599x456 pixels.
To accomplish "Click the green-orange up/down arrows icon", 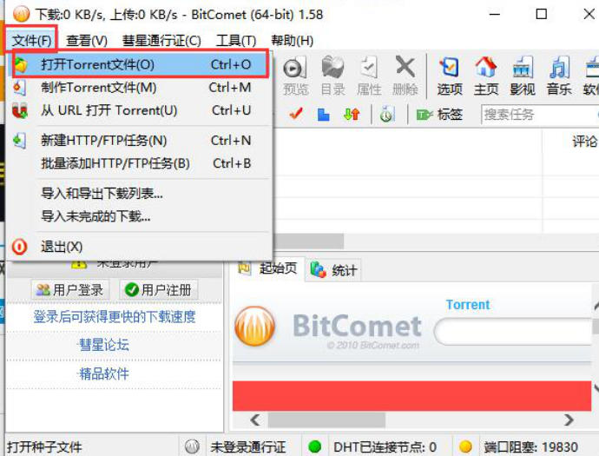I will point(352,114).
